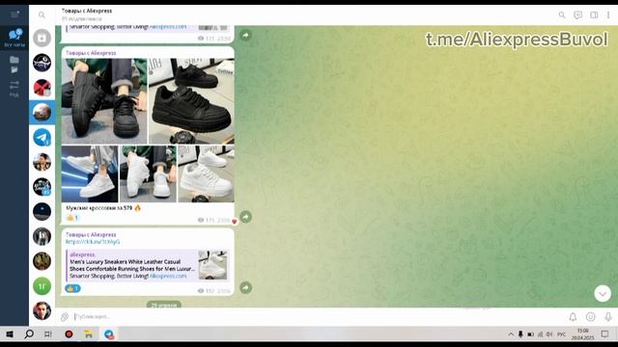Forward the Men's Luxury Sneakers link post
The height and width of the screenshot is (347, 618).
click(245, 287)
